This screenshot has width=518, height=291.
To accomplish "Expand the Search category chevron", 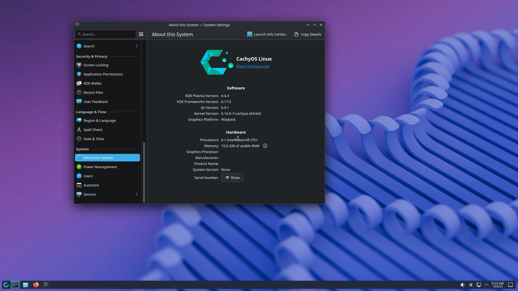I will [x=137, y=46].
